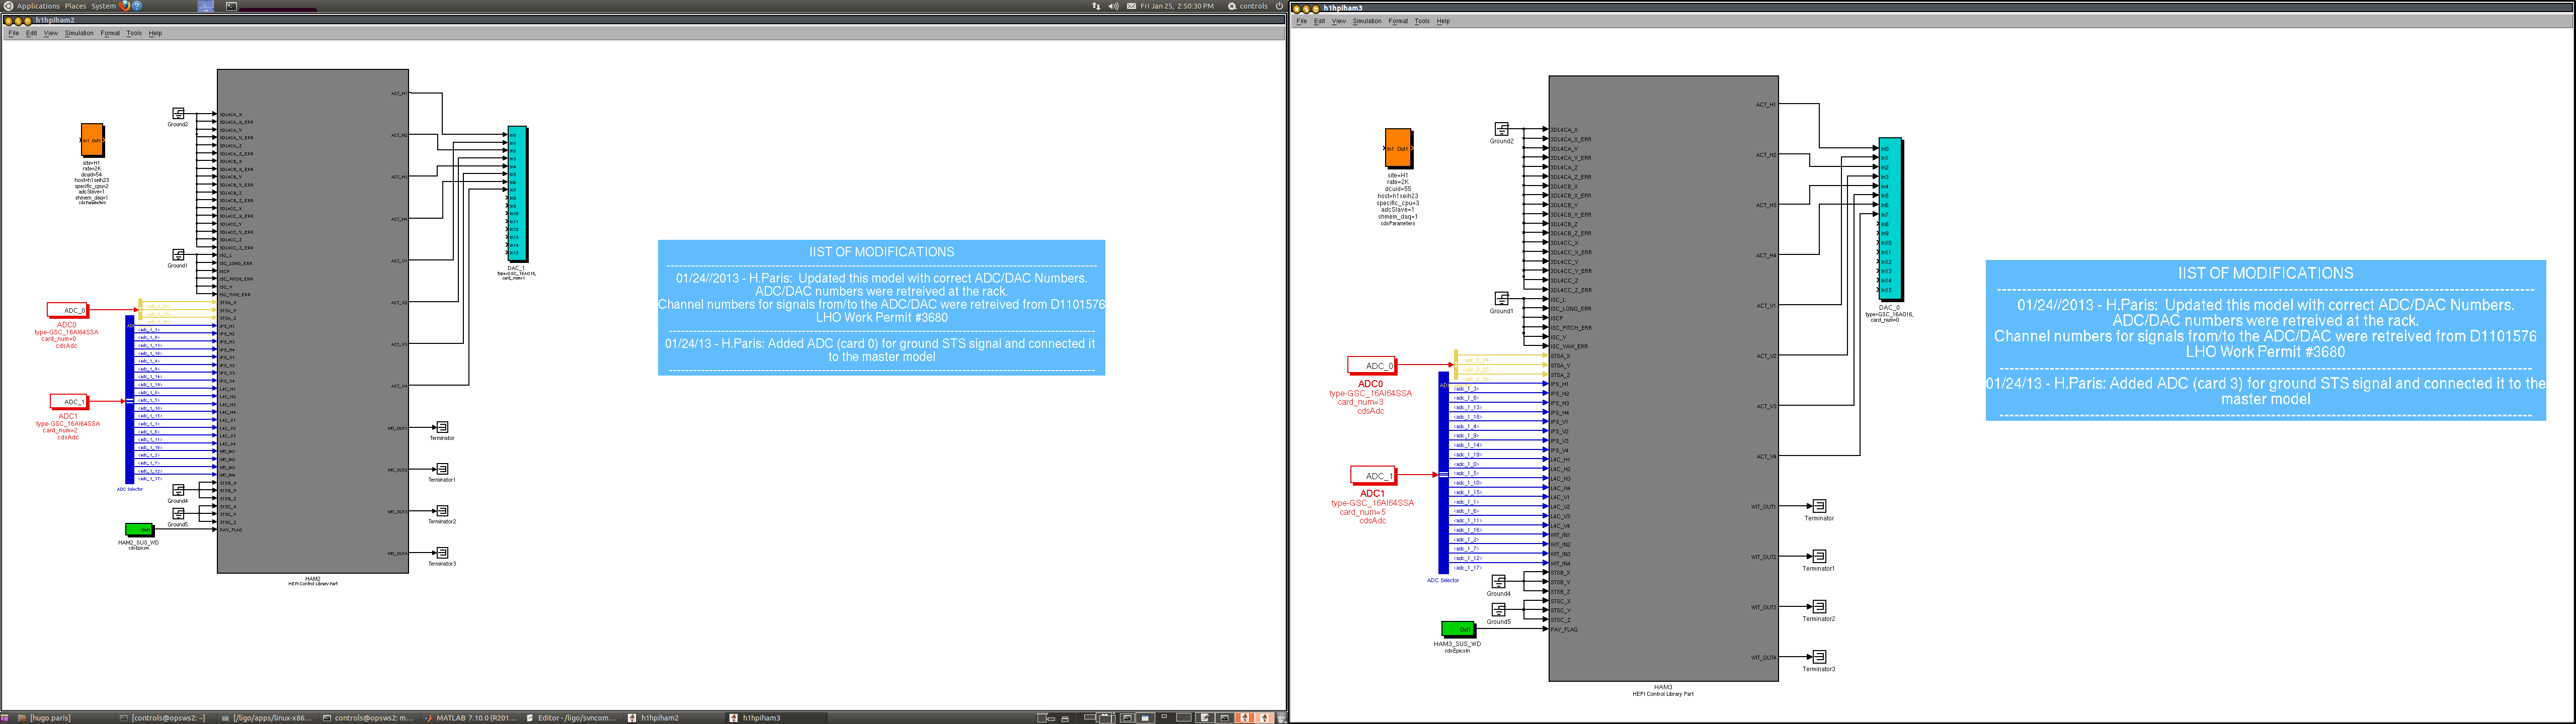2576x724 pixels.
Task: Select the Ground1 block in h1hpiham3
Action: [x=1501, y=298]
